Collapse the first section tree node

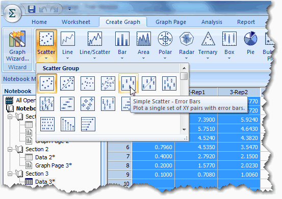pos(10,117)
